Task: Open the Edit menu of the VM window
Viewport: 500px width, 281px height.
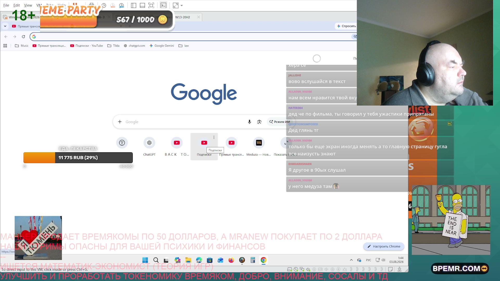Action: (x=17, y=5)
